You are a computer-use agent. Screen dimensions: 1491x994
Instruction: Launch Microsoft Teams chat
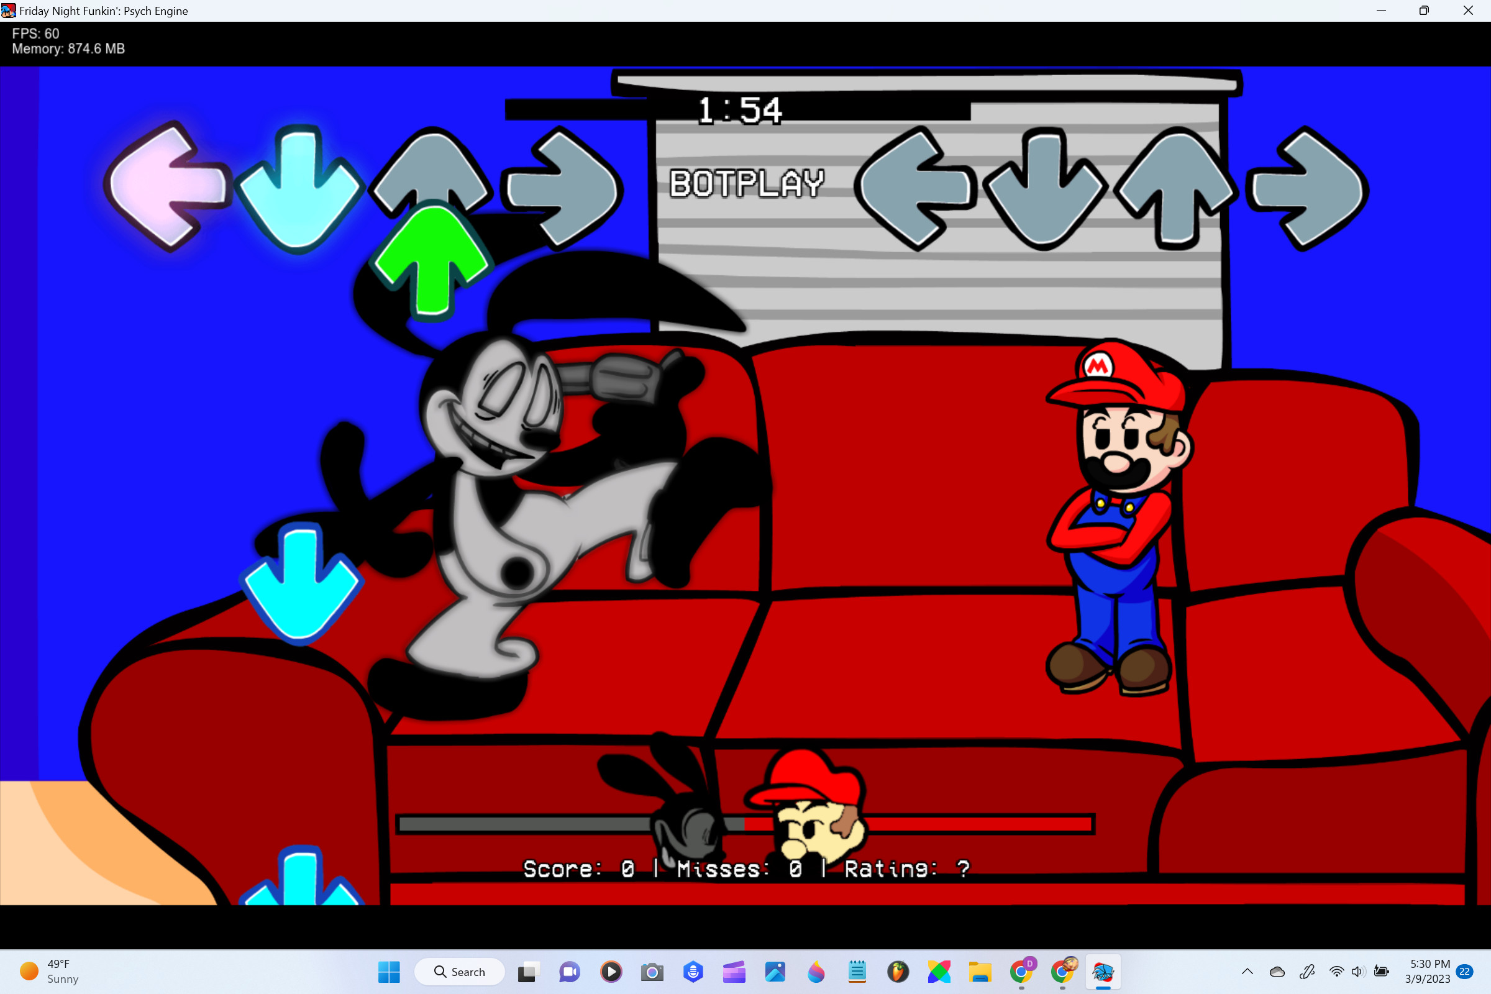(568, 972)
